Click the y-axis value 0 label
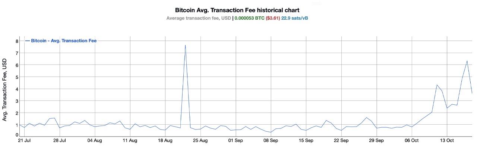The height and width of the screenshot is (167, 477). (17, 135)
